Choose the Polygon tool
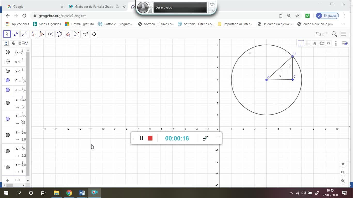The height and width of the screenshot is (198, 353). (42, 34)
